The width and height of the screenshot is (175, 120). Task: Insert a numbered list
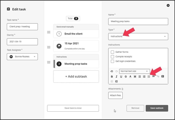click(x=144, y=76)
